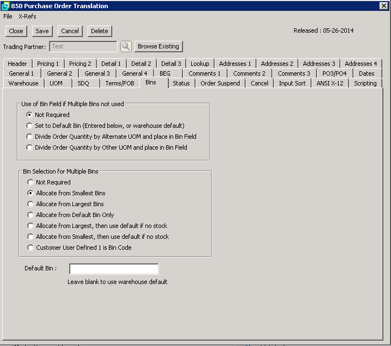The height and width of the screenshot is (346, 391).
Task: Open the File menu
Action: click(x=8, y=16)
